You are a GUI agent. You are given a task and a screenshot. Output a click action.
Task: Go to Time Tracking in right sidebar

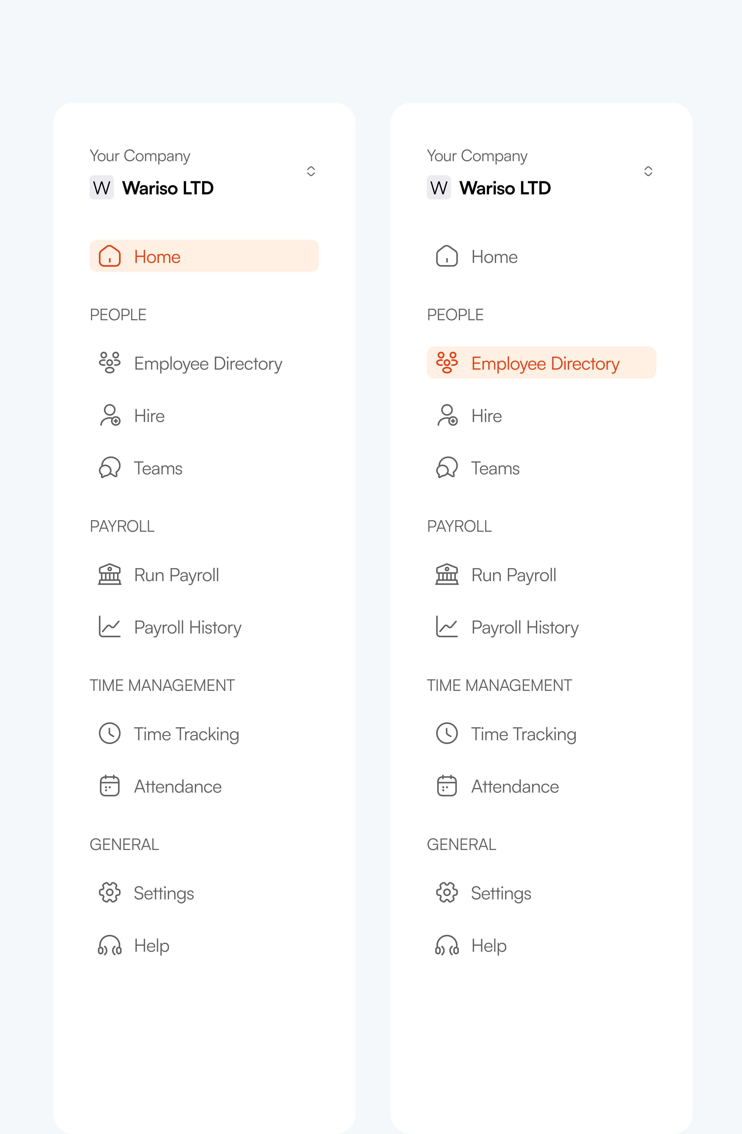541,734
